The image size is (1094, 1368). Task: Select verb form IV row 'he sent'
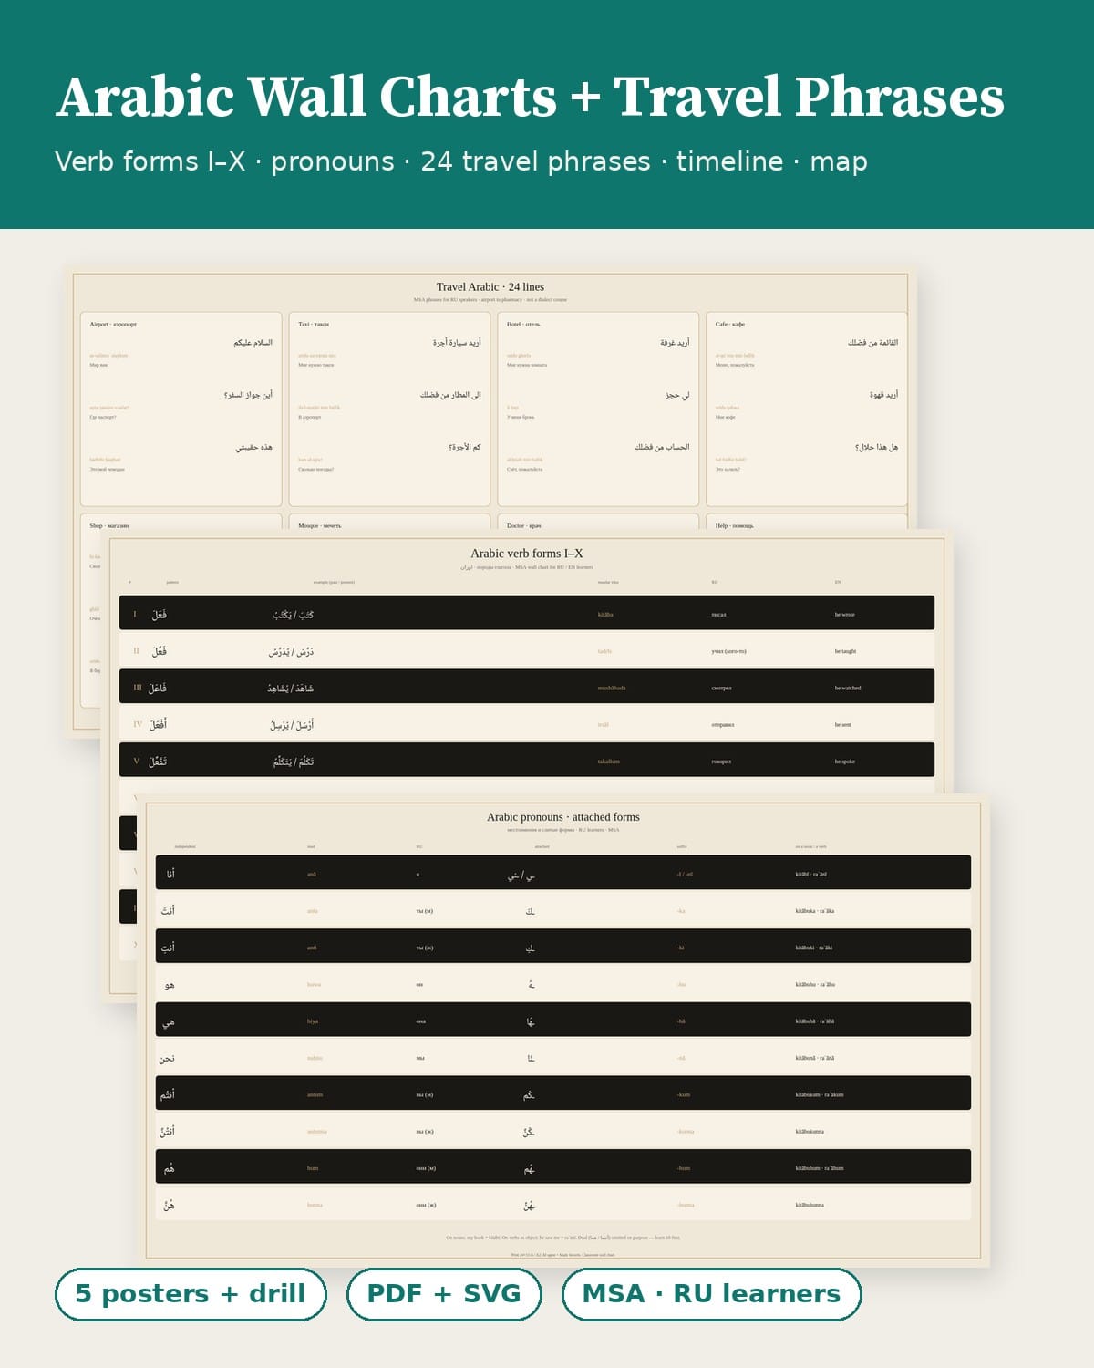tap(527, 723)
